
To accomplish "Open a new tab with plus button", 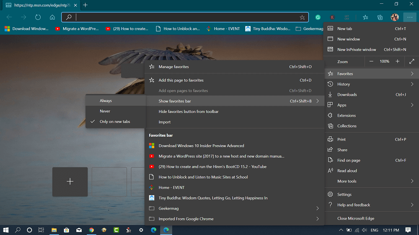I will click(x=85, y=5).
